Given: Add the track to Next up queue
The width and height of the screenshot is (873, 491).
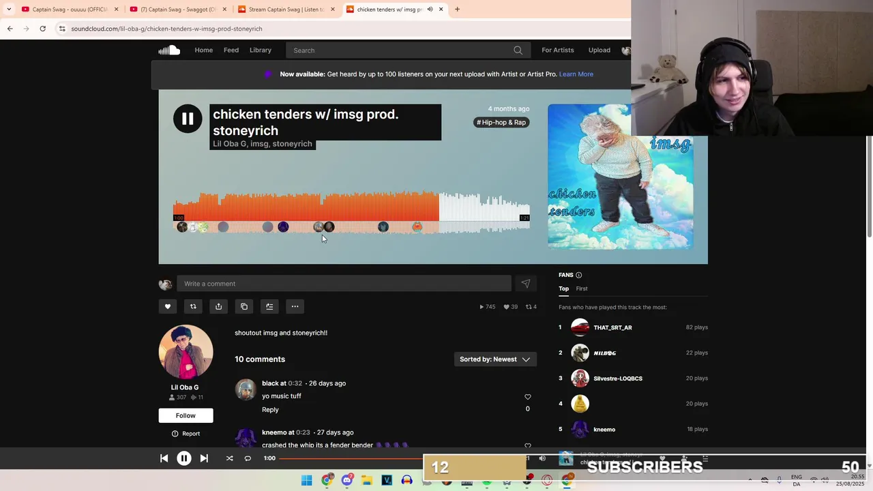Looking at the screenshot, I should [x=269, y=307].
